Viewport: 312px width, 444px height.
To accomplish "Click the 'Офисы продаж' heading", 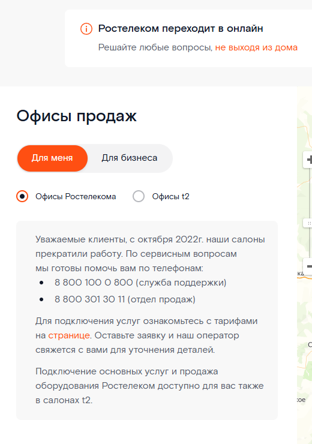I will [x=76, y=116].
